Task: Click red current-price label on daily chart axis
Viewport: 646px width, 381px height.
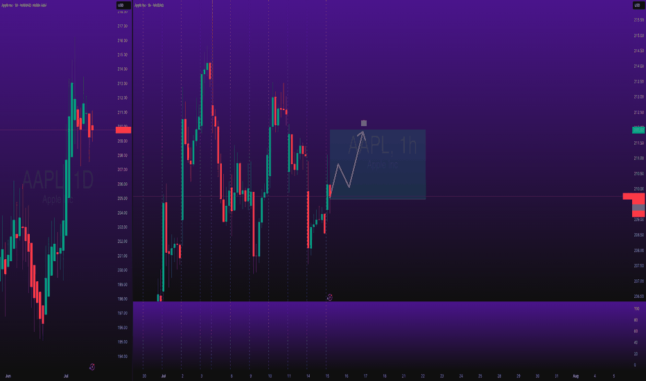Action: point(123,130)
